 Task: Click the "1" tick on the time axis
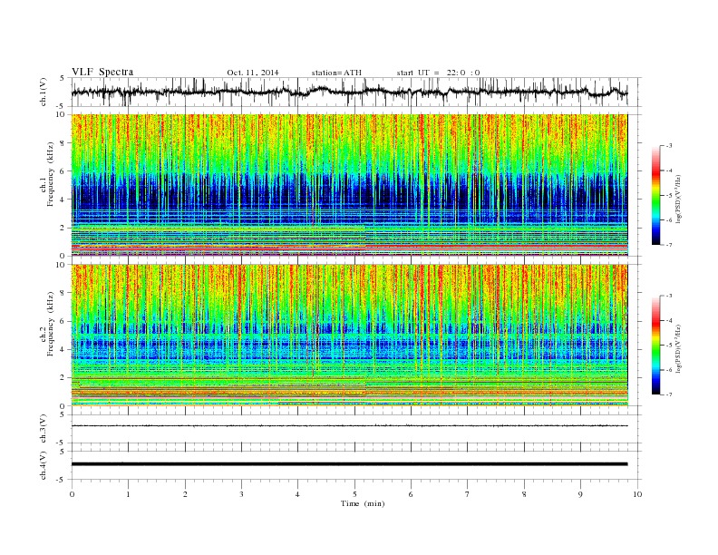click(x=128, y=494)
